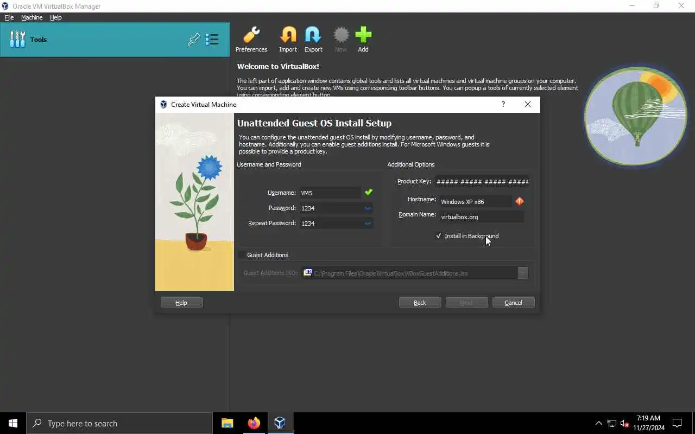The height and width of the screenshot is (434, 695).
Task: Click the Add machine plus icon
Action: coord(363,40)
